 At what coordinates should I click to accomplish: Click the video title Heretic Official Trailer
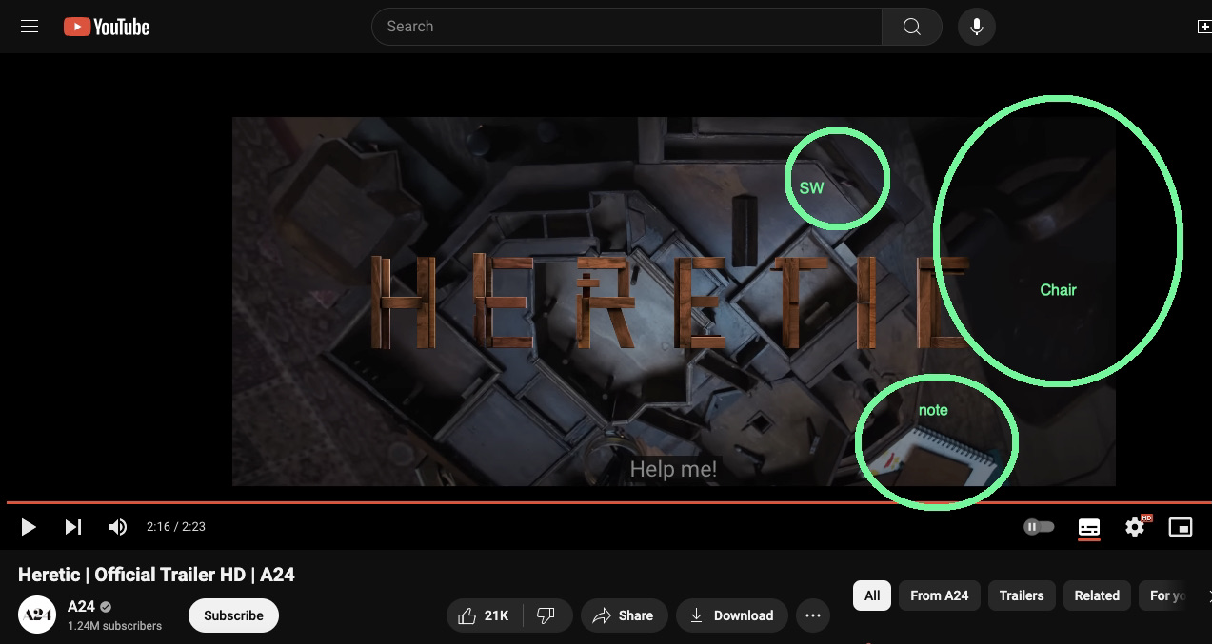(156, 575)
